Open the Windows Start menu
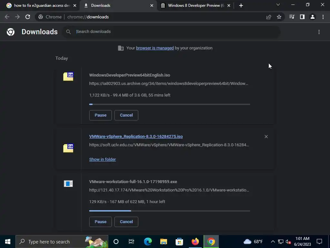The image size is (330, 248). coord(8,242)
